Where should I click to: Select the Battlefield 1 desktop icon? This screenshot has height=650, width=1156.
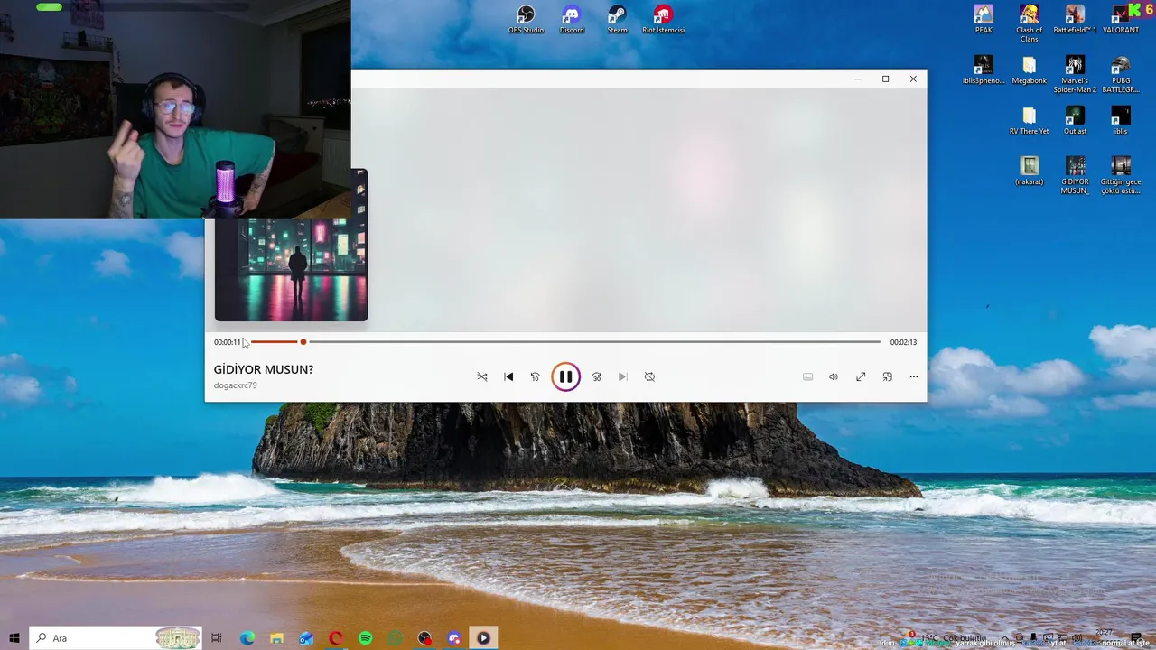1075,20
